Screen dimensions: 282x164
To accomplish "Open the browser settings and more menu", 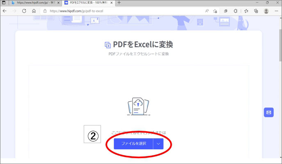I will (x=276, y=11).
